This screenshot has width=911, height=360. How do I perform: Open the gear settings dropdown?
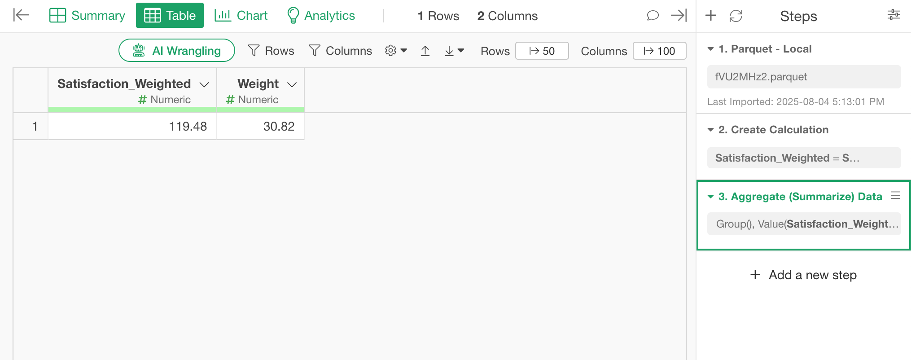pyautogui.click(x=396, y=51)
